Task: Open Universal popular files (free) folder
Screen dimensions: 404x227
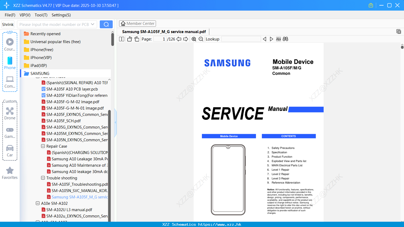Action: [x=55, y=42]
